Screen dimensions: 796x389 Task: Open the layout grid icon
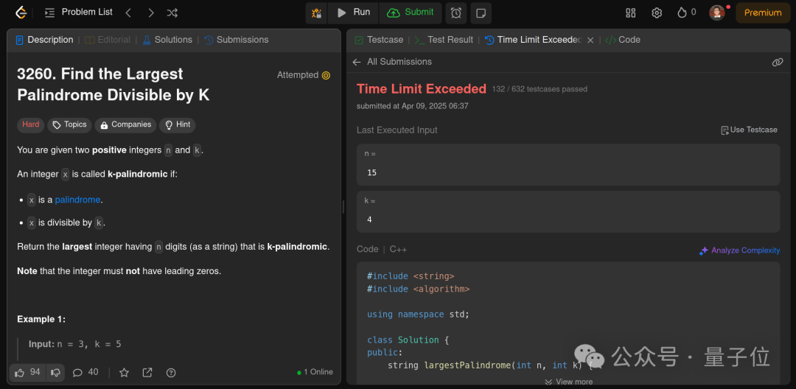tap(631, 13)
